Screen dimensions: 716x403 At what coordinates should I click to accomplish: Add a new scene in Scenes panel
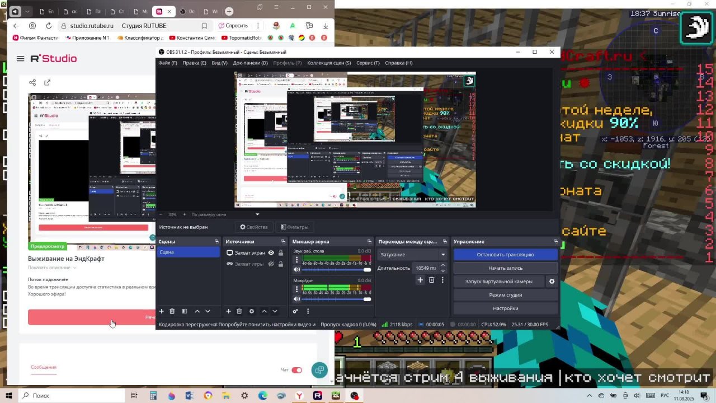[162, 311]
